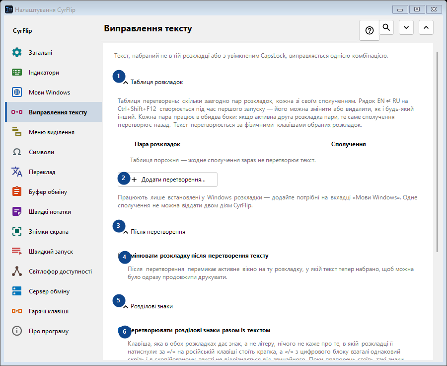The height and width of the screenshot is (366, 447).
Task: Maximize the Налаштування CyrFlip window
Action: click(417, 9)
